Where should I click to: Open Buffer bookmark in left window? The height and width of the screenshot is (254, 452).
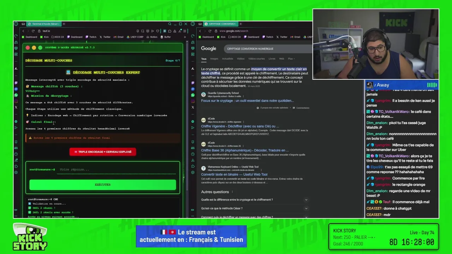click(166, 37)
